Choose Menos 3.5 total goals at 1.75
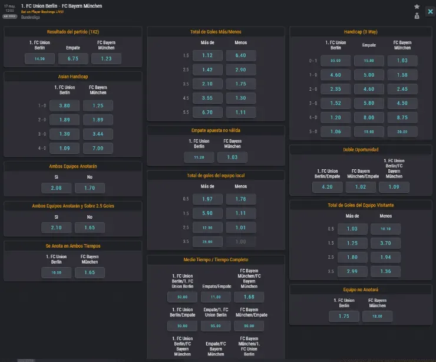The width and height of the screenshot is (436, 362). (x=240, y=84)
